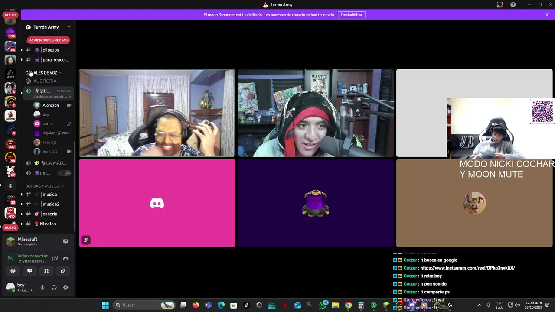555x312 pixels.
Task: Open the server with the 410 badge
Action: (x=10, y=213)
